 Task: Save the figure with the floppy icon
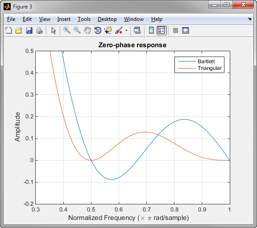tap(29, 30)
